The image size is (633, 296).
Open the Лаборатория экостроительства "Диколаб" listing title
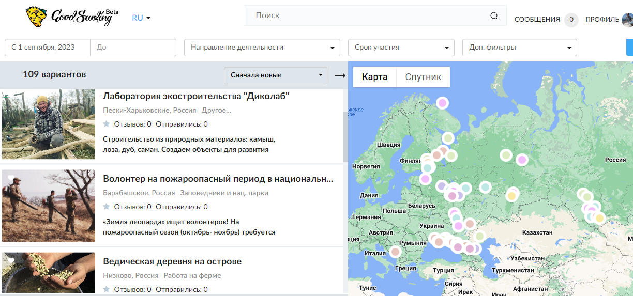click(x=196, y=96)
